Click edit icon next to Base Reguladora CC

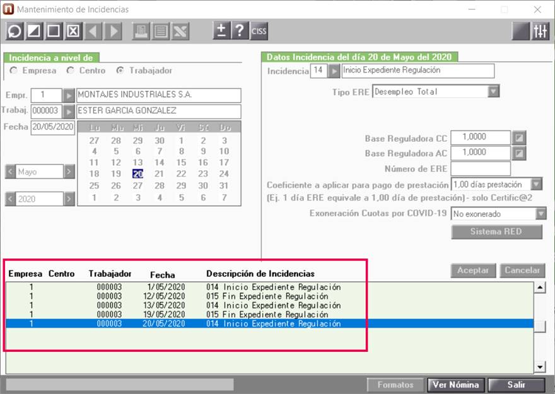(x=519, y=138)
